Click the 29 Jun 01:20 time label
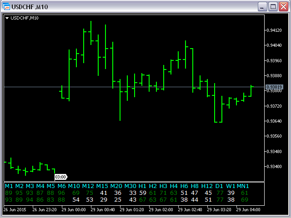Viewport: 291px width, 218px height. [132, 210]
